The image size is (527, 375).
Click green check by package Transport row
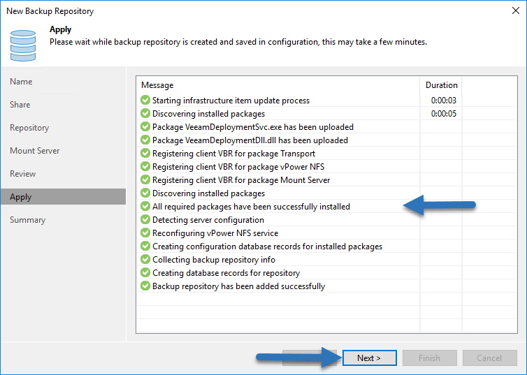click(x=145, y=153)
